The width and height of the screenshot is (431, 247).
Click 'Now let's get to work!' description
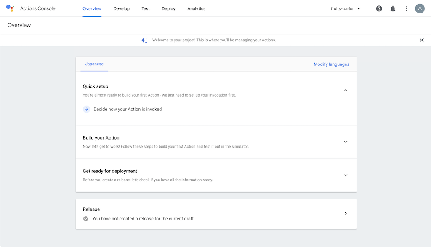[x=166, y=147]
